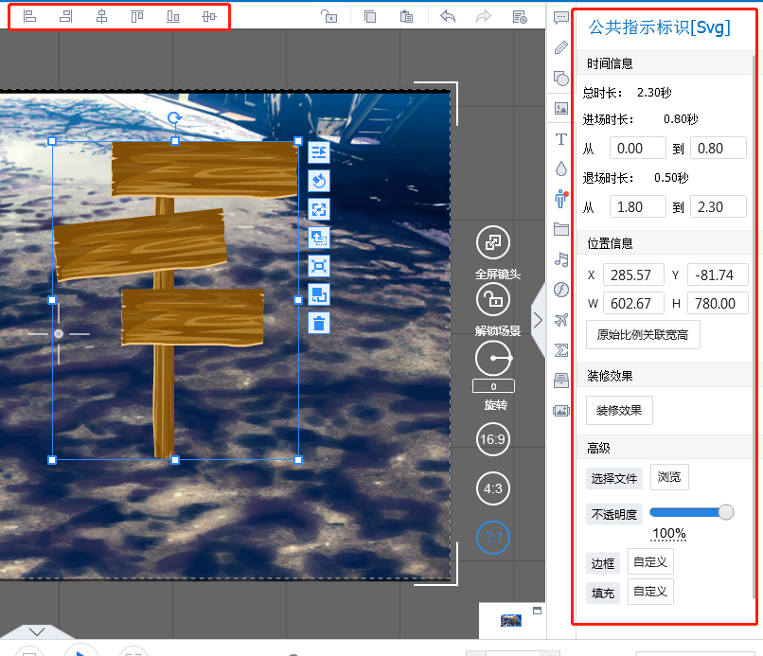Viewport: 763px width, 656px height.
Task: Select the 4:3 aspect ratio
Action: click(493, 488)
